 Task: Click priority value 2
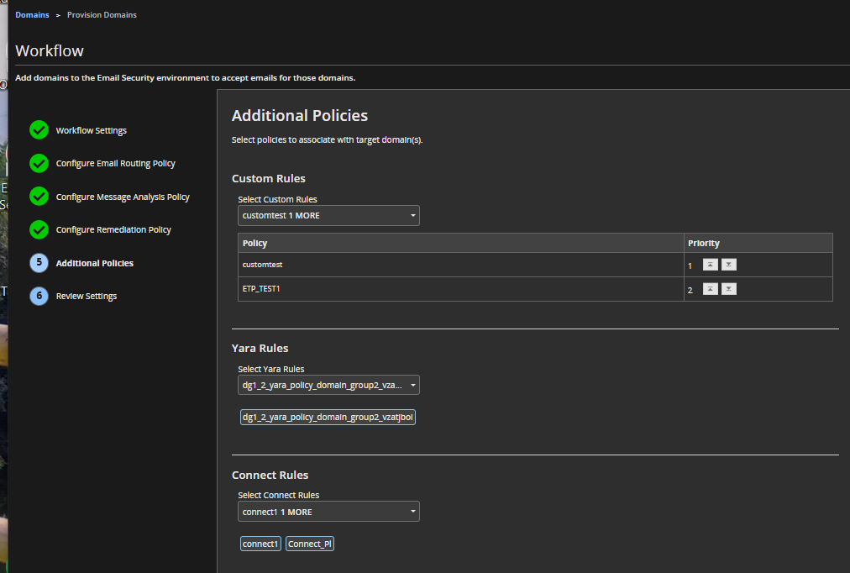tap(690, 290)
